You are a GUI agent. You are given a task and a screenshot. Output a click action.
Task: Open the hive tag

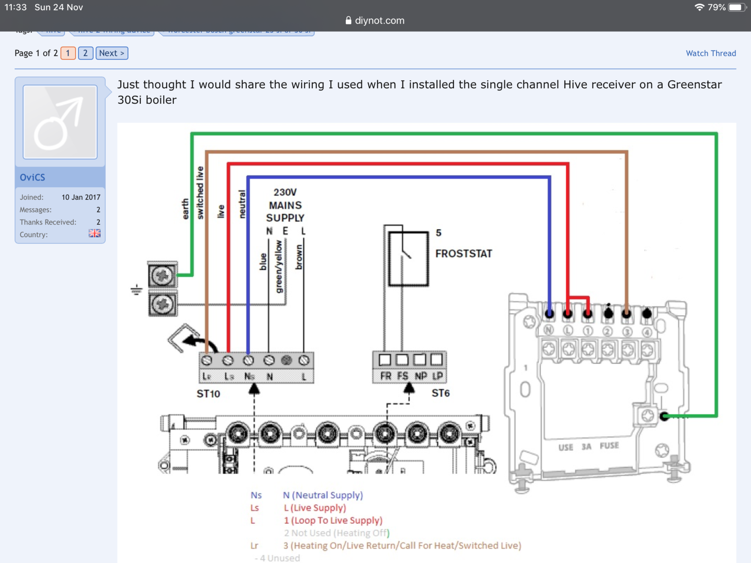[x=52, y=30]
